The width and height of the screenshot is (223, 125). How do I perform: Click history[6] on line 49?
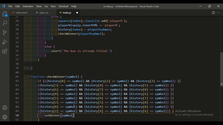click(139, 111)
